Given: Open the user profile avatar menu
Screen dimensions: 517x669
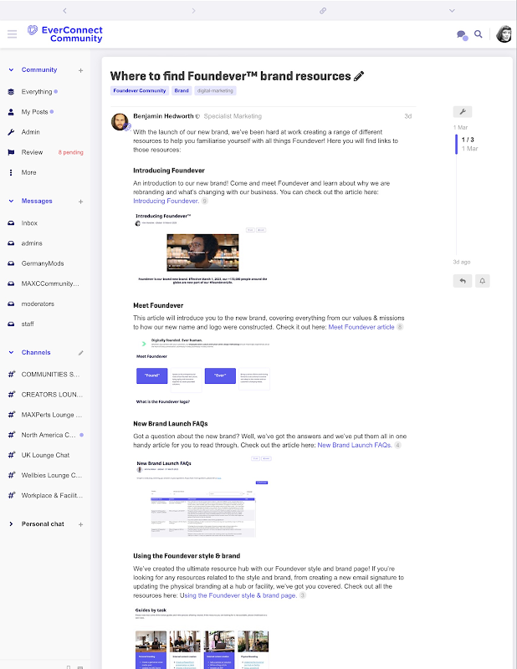Looking at the screenshot, I should (504, 34).
